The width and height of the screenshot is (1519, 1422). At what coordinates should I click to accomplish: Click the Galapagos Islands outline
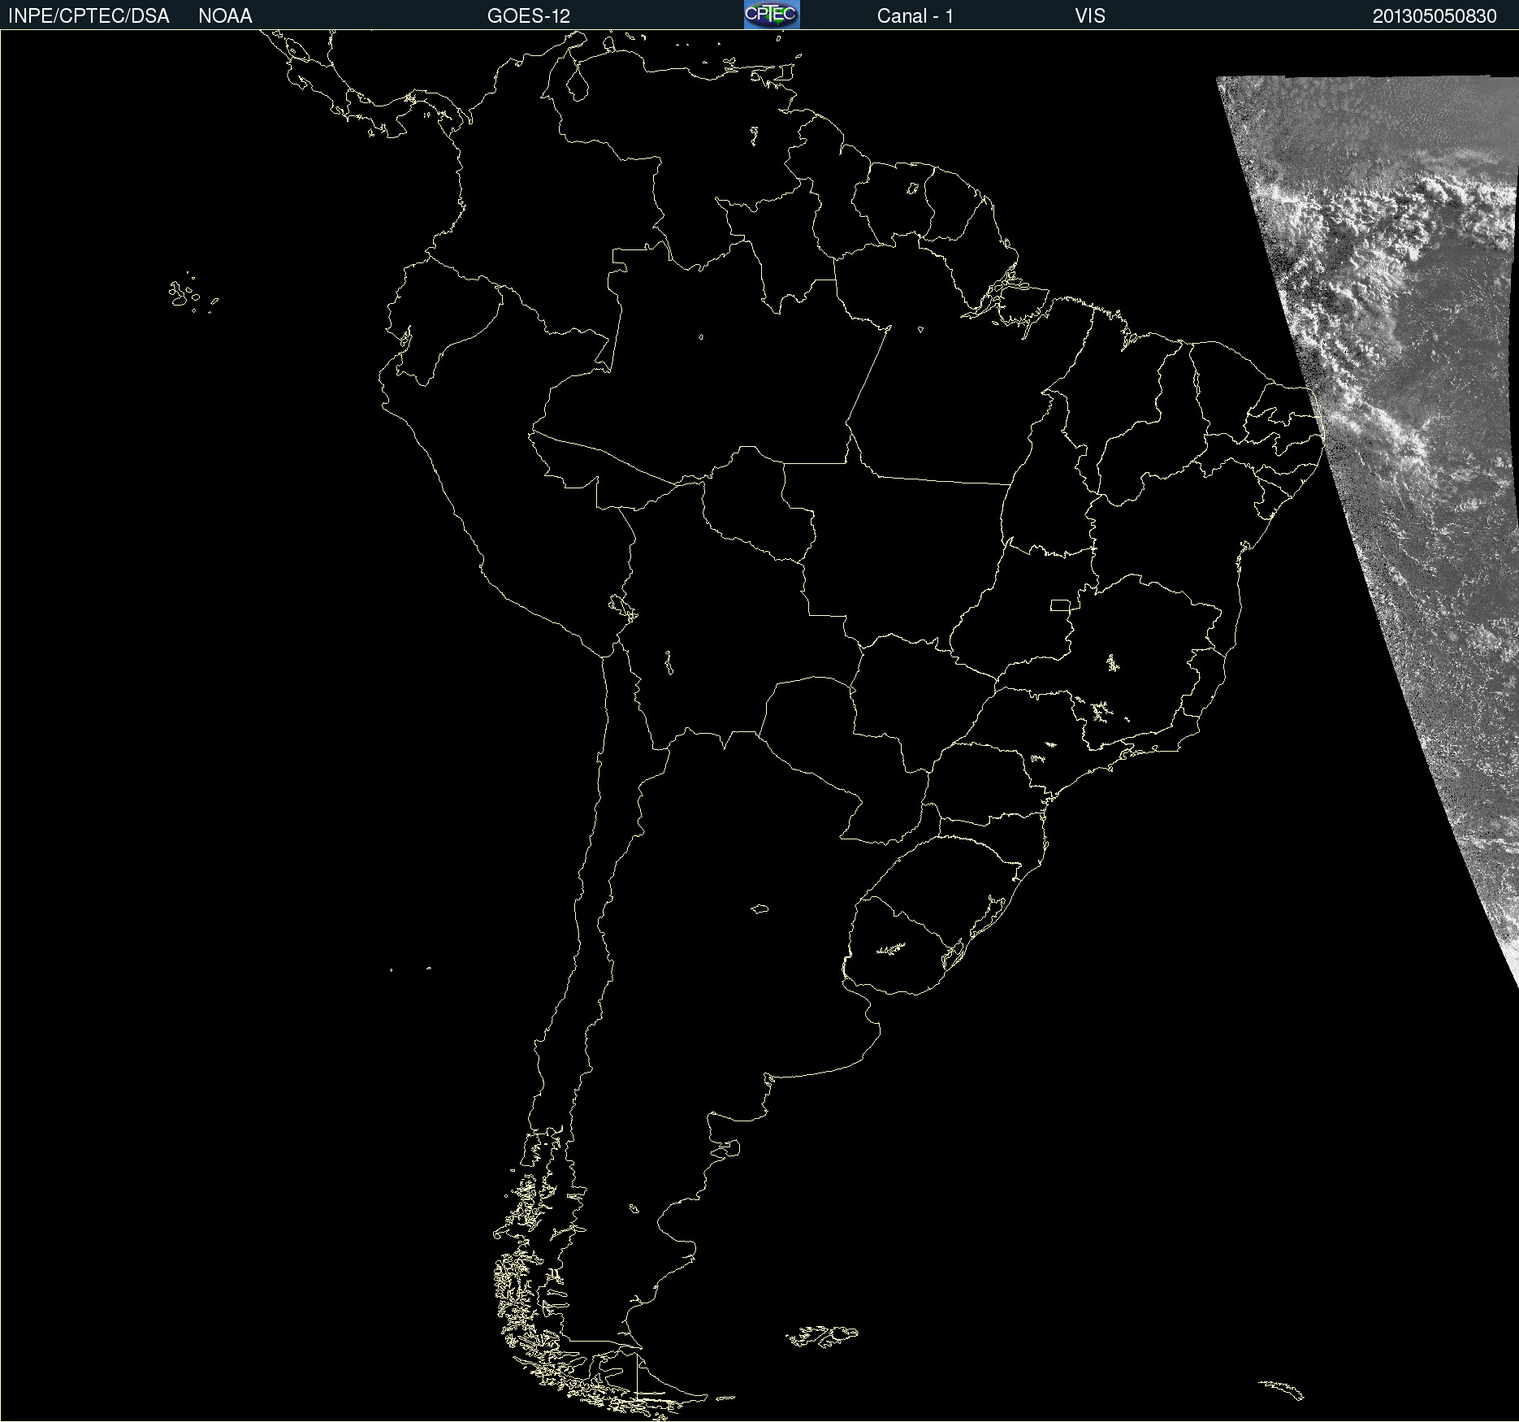(x=193, y=293)
